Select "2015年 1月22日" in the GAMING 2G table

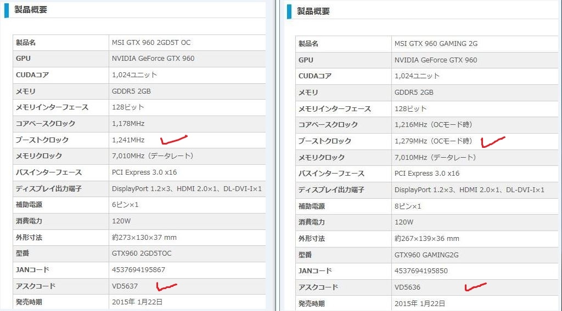pyautogui.click(x=420, y=304)
